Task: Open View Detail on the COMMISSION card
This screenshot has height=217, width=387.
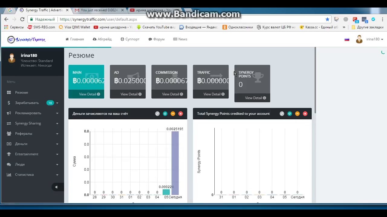Action: (x=172, y=94)
